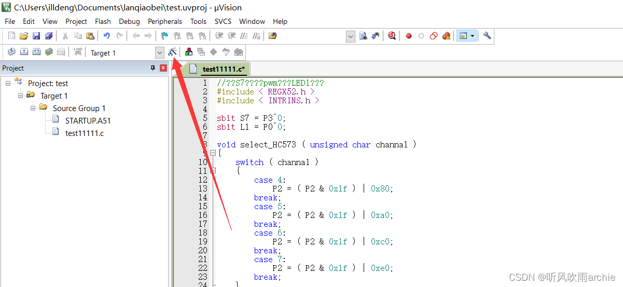The height and width of the screenshot is (287, 623).
Task: Collapse the Target 1 tree node
Action: tap(21, 95)
